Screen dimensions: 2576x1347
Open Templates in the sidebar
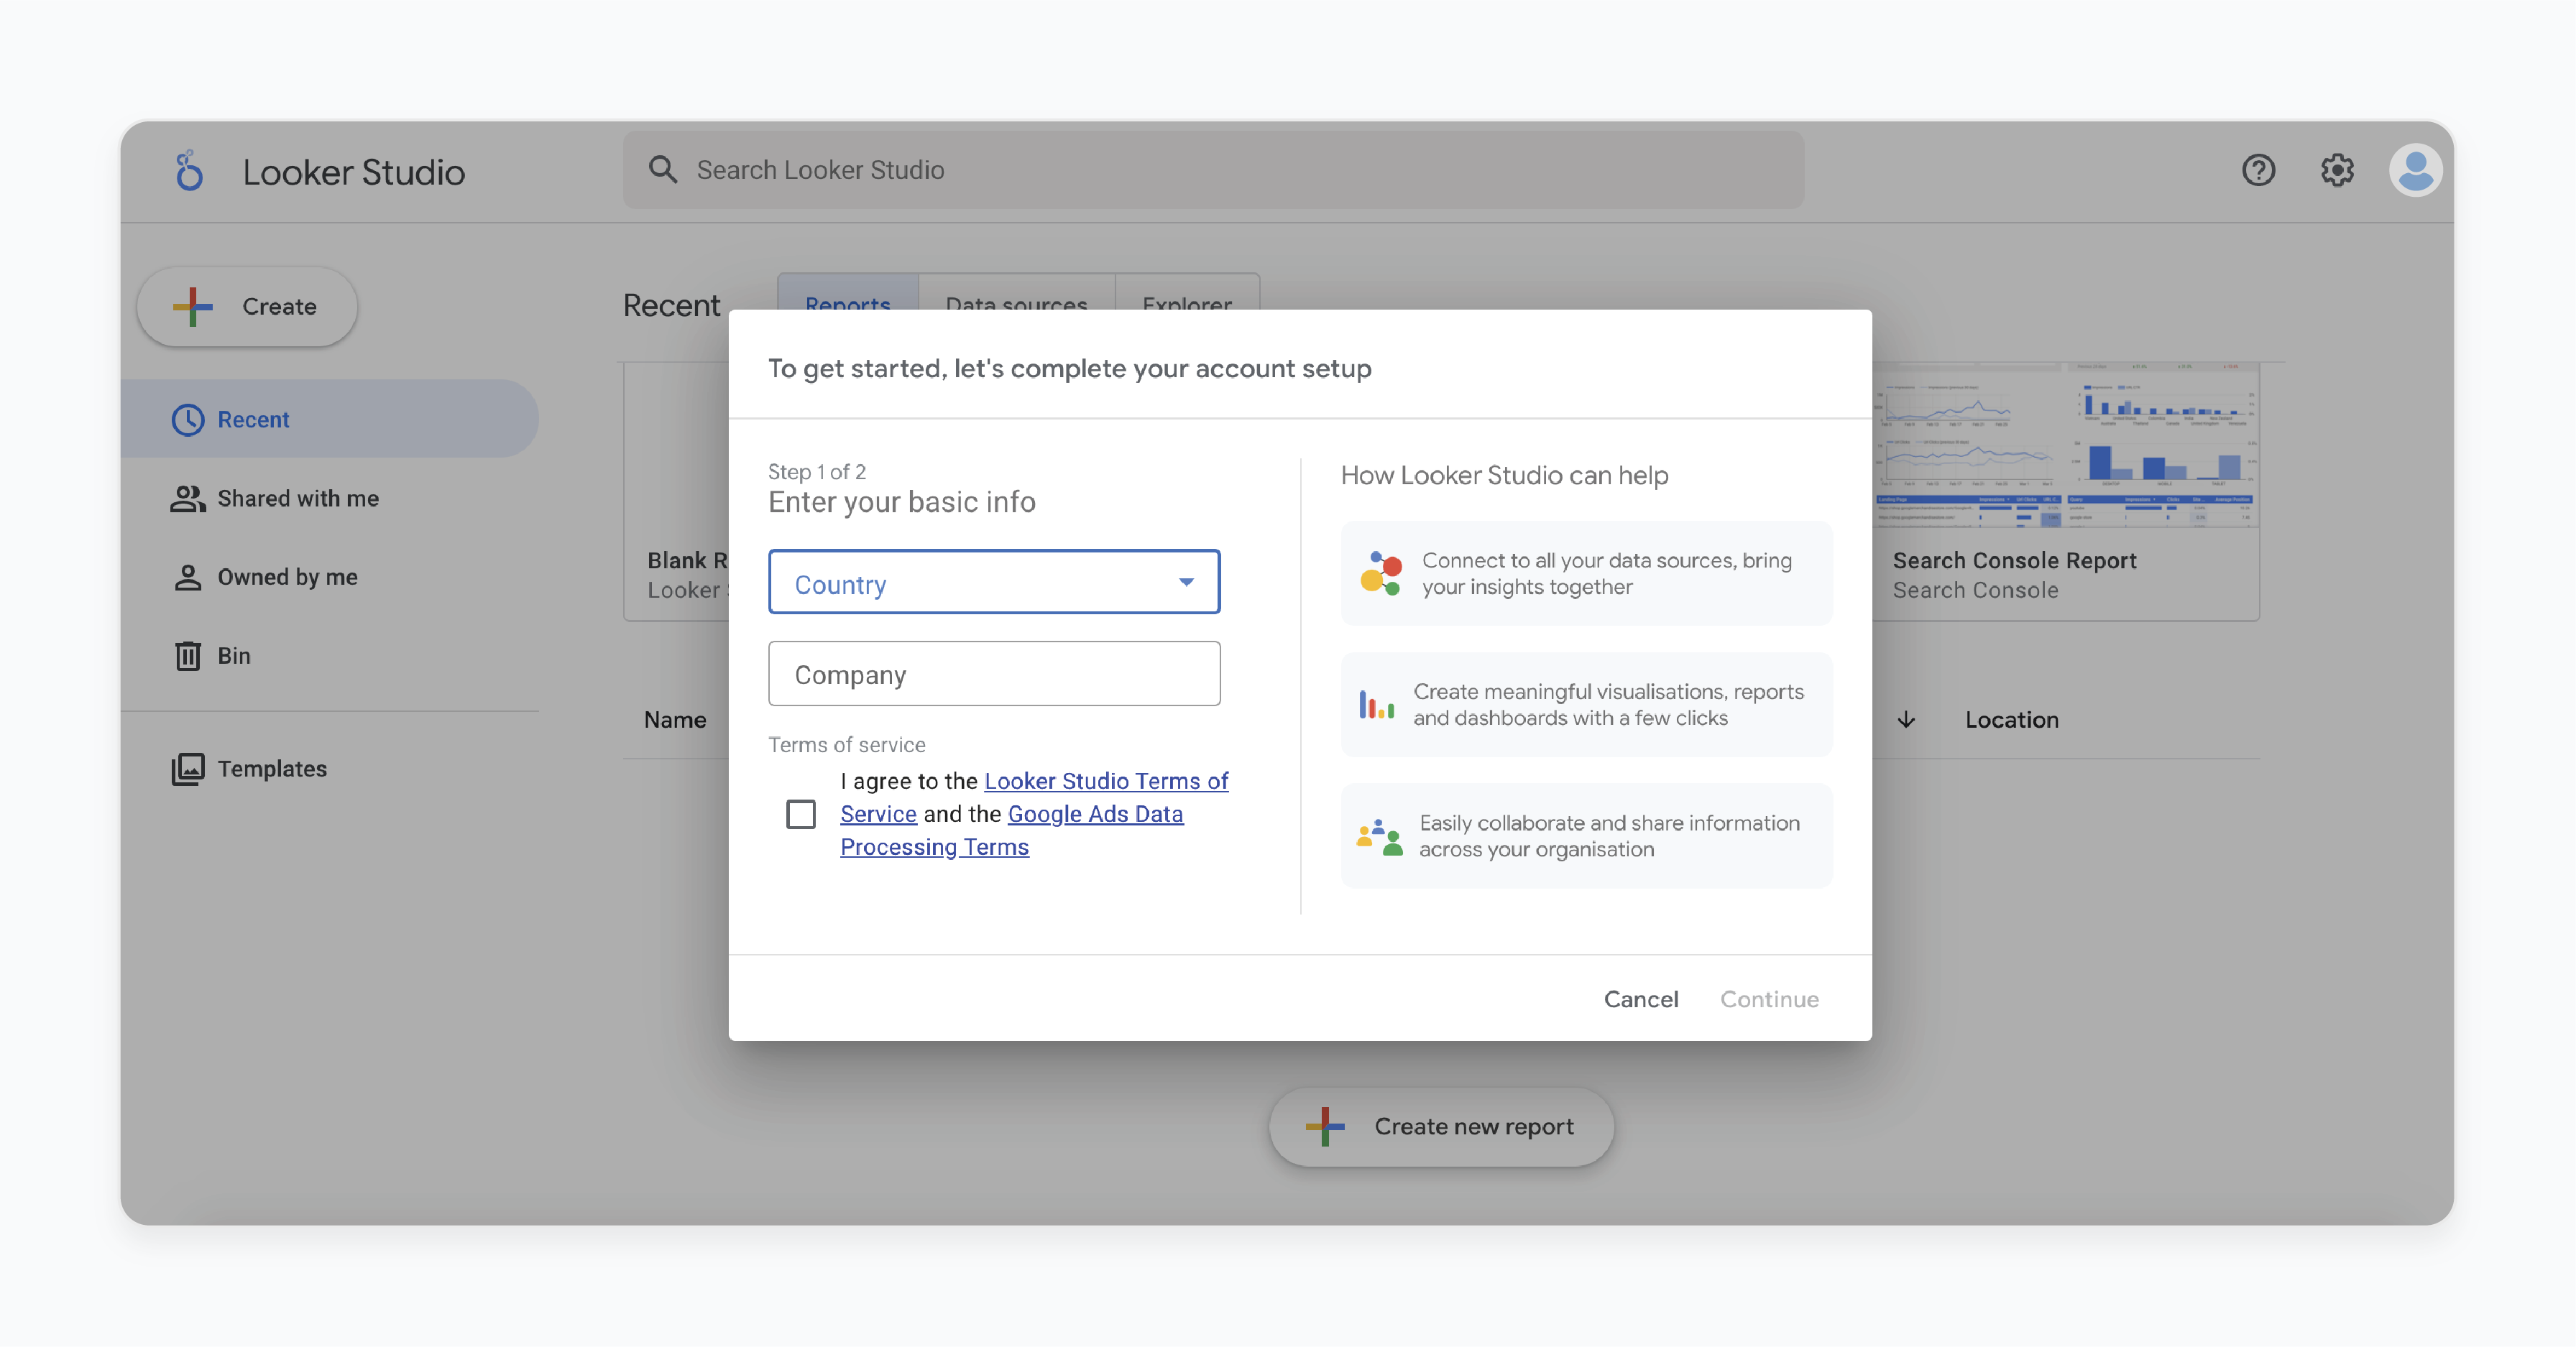(x=329, y=769)
